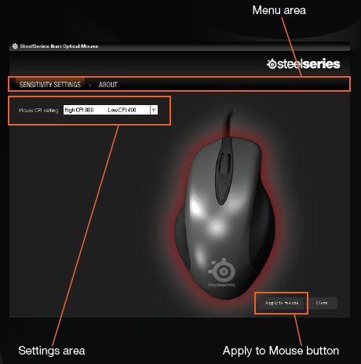The image size is (361, 364).
Task: Click the Settings area annotation label
Action: tap(52, 351)
